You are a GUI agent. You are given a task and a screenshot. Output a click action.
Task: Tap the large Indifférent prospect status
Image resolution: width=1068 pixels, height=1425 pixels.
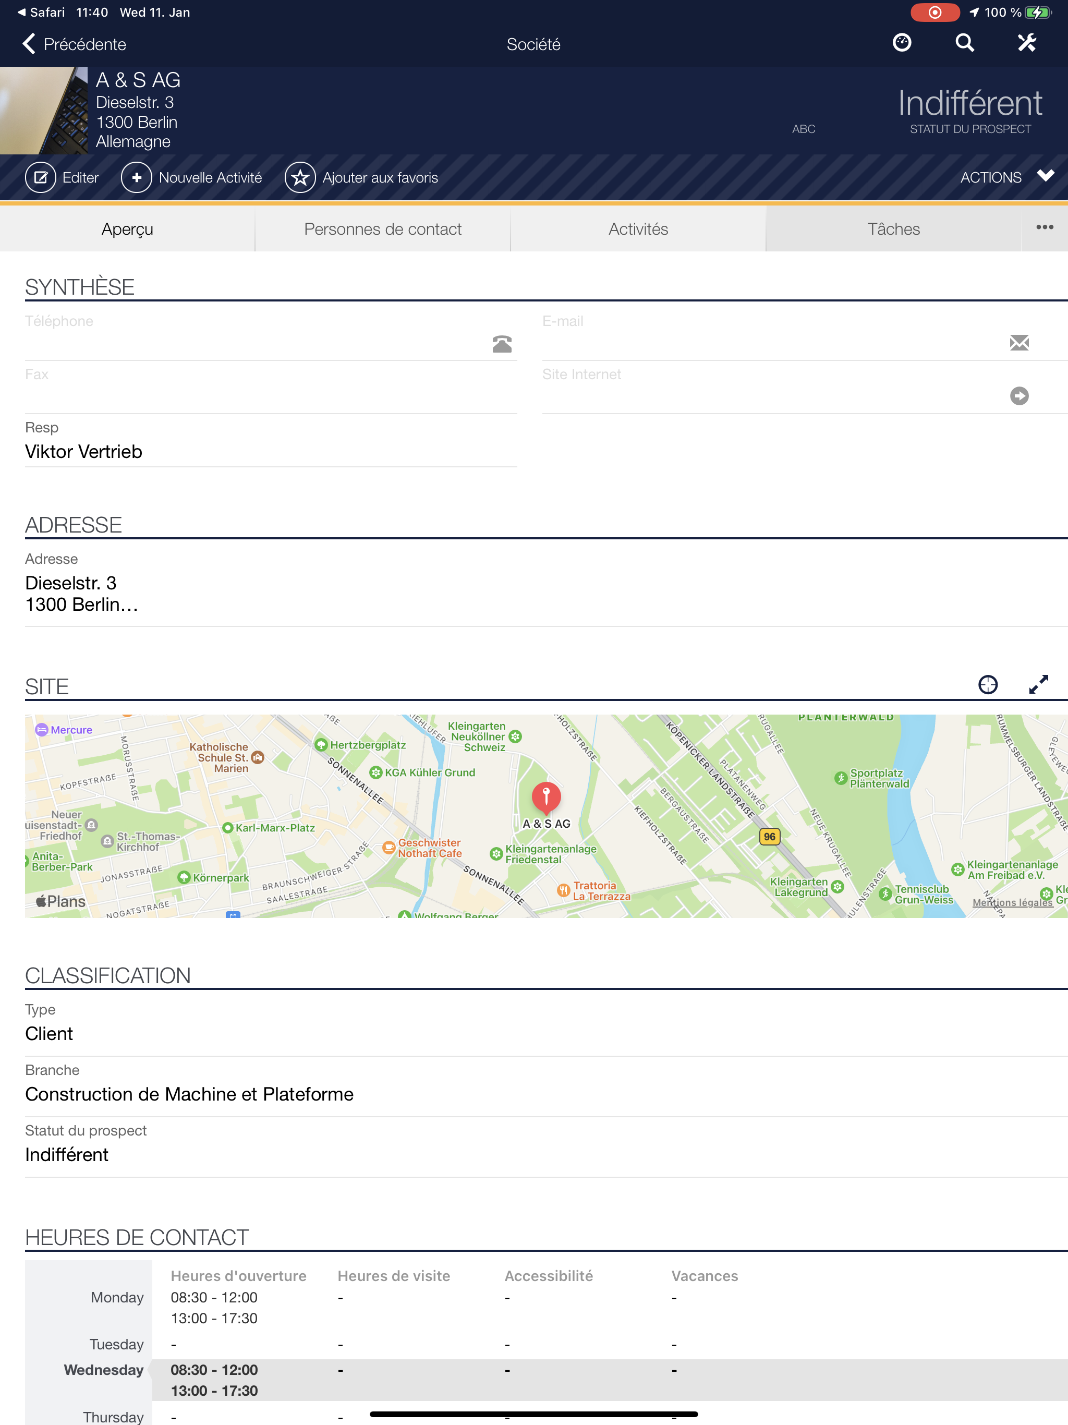tap(970, 103)
